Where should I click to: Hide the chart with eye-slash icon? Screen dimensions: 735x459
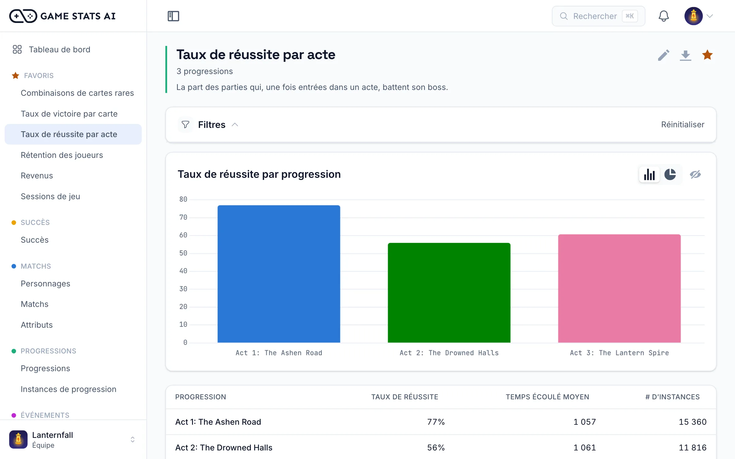click(x=695, y=174)
